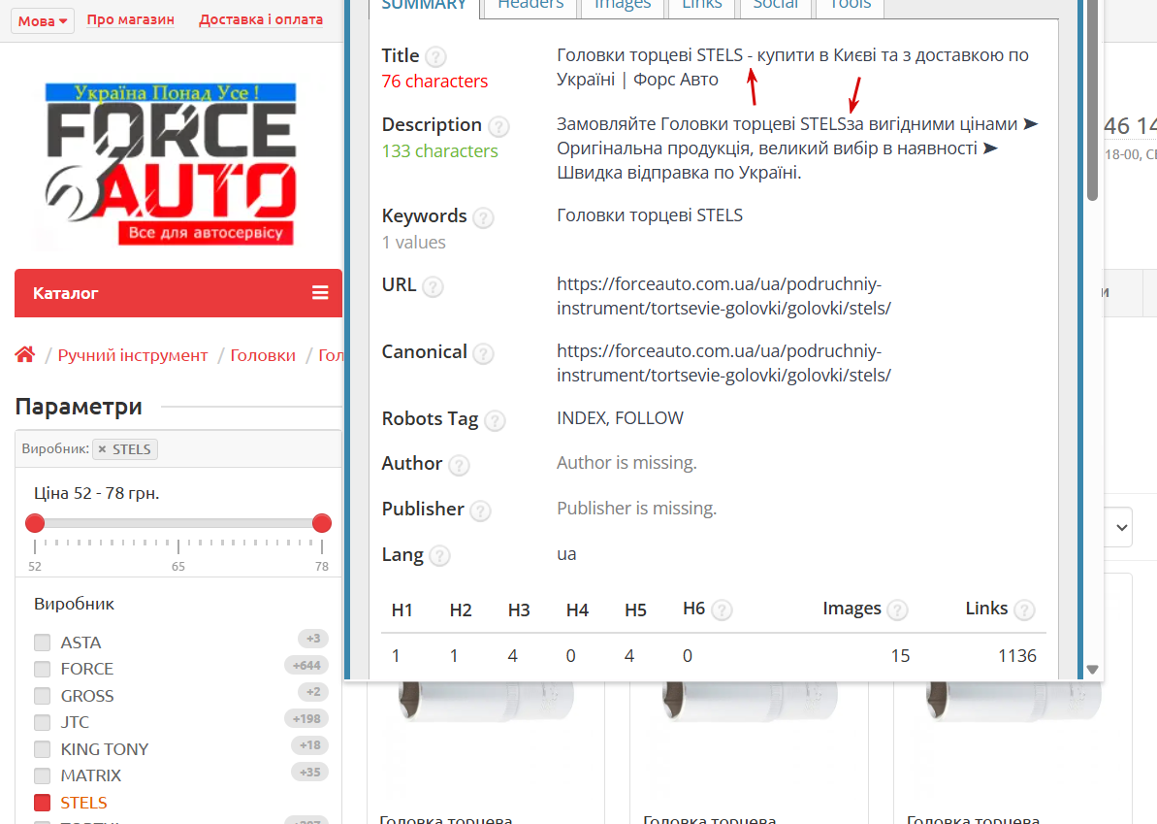Image resolution: width=1157 pixels, height=824 pixels.
Task: Click the minimum price slider handle
Action: [35, 523]
